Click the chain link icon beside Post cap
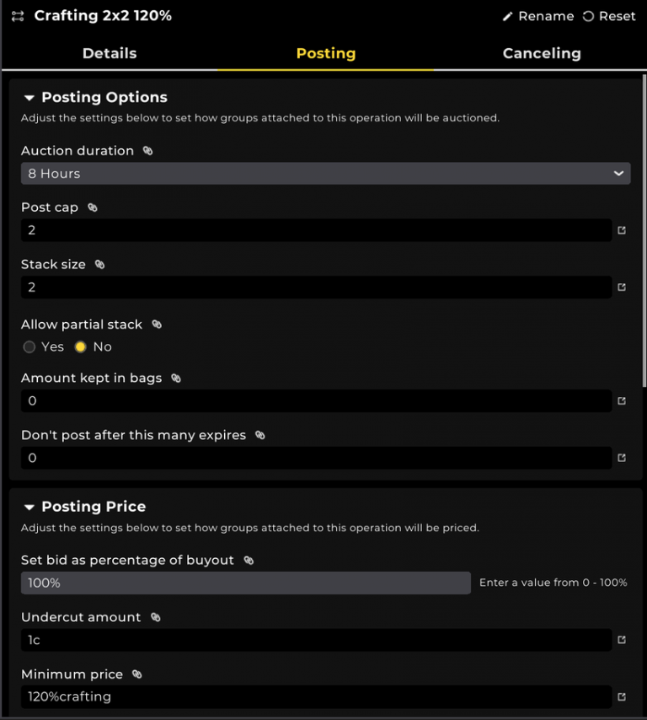Image resolution: width=647 pixels, height=720 pixels. point(92,207)
